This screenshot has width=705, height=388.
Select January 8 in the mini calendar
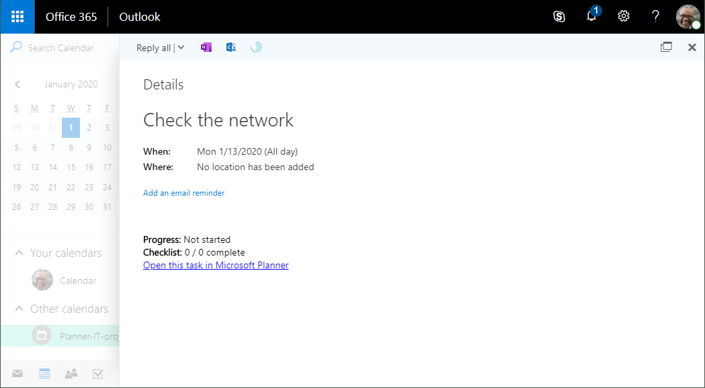click(71, 148)
